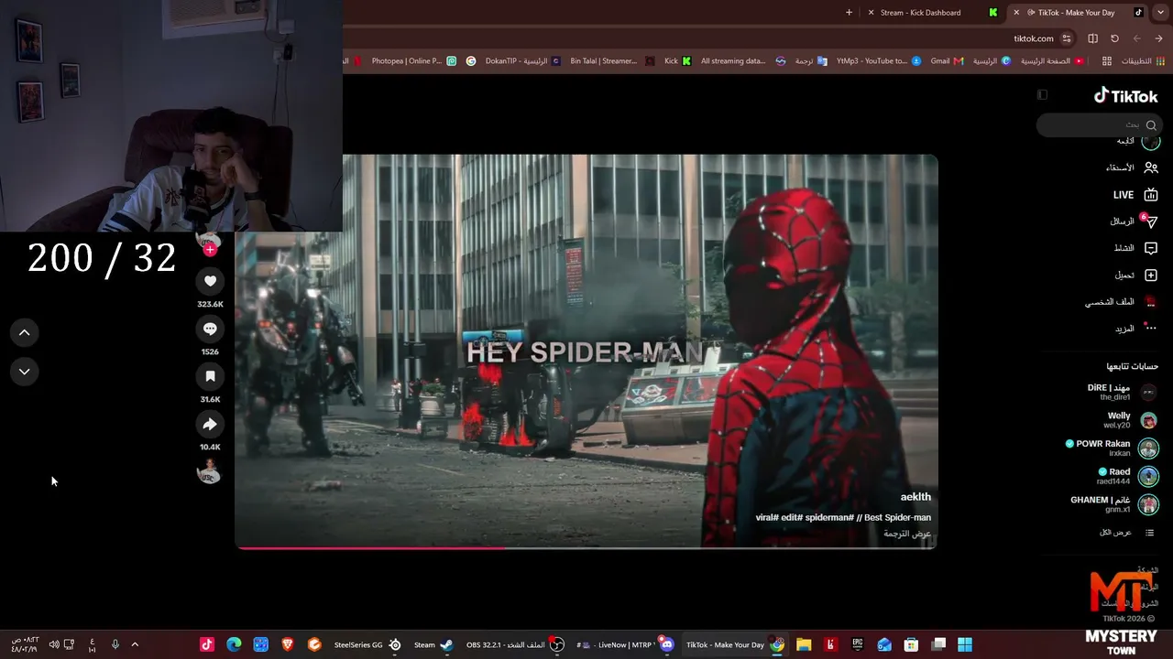Seek the video using the red progress bar
This screenshot has height=659, width=1173.
tap(586, 548)
